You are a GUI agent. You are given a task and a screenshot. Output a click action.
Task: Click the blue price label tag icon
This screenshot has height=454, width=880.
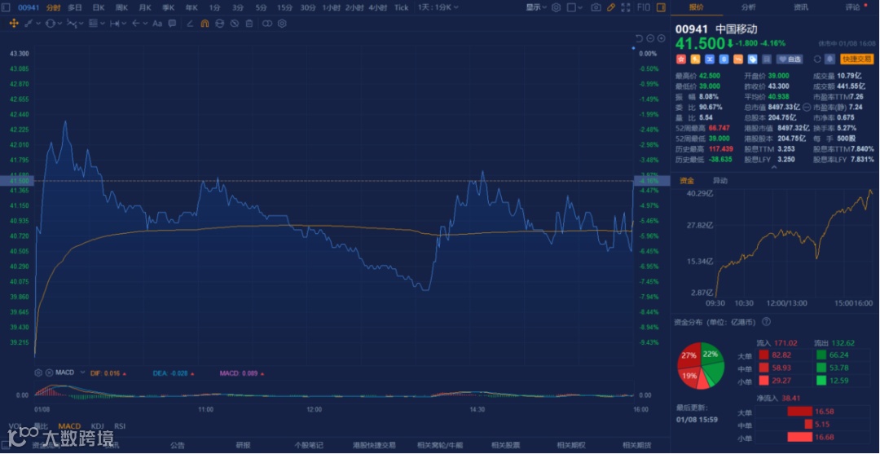[753, 59]
